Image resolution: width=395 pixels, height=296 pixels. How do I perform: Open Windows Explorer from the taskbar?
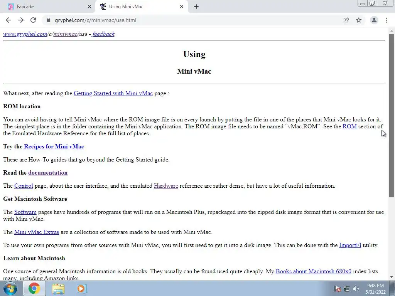[58, 288]
